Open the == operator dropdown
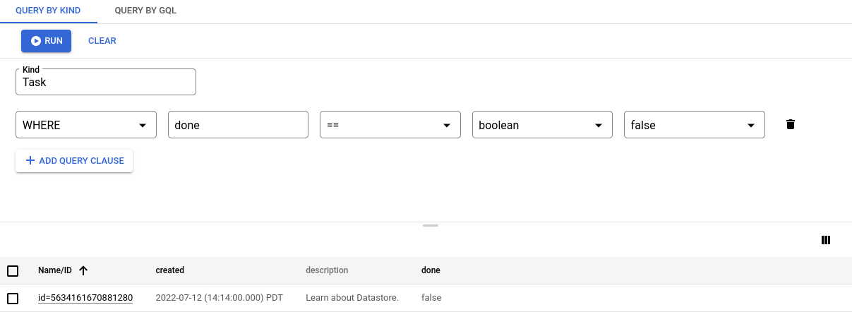 click(x=390, y=125)
